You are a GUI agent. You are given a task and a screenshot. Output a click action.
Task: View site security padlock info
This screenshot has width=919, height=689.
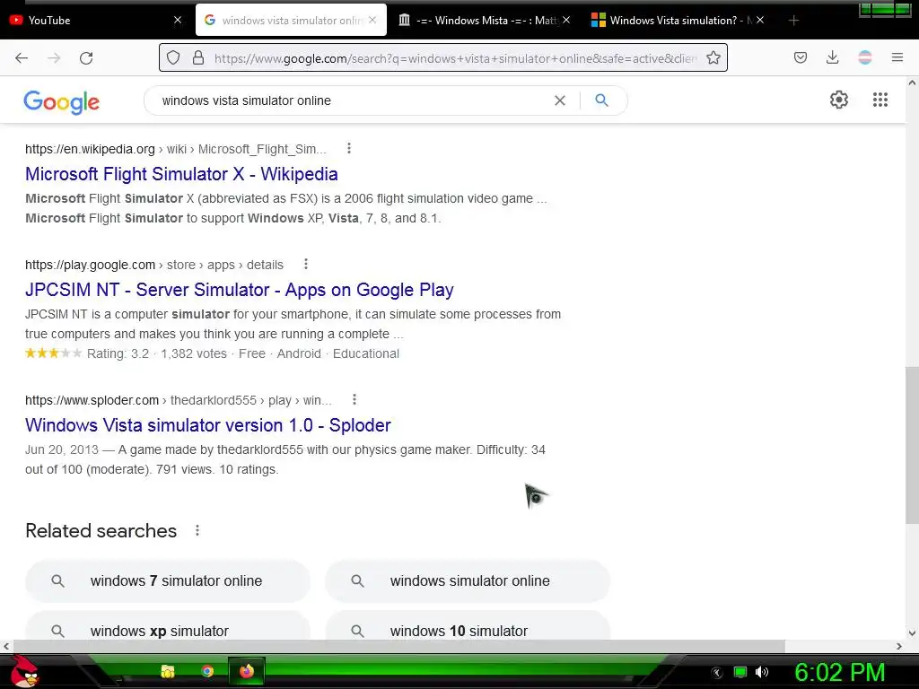click(198, 57)
